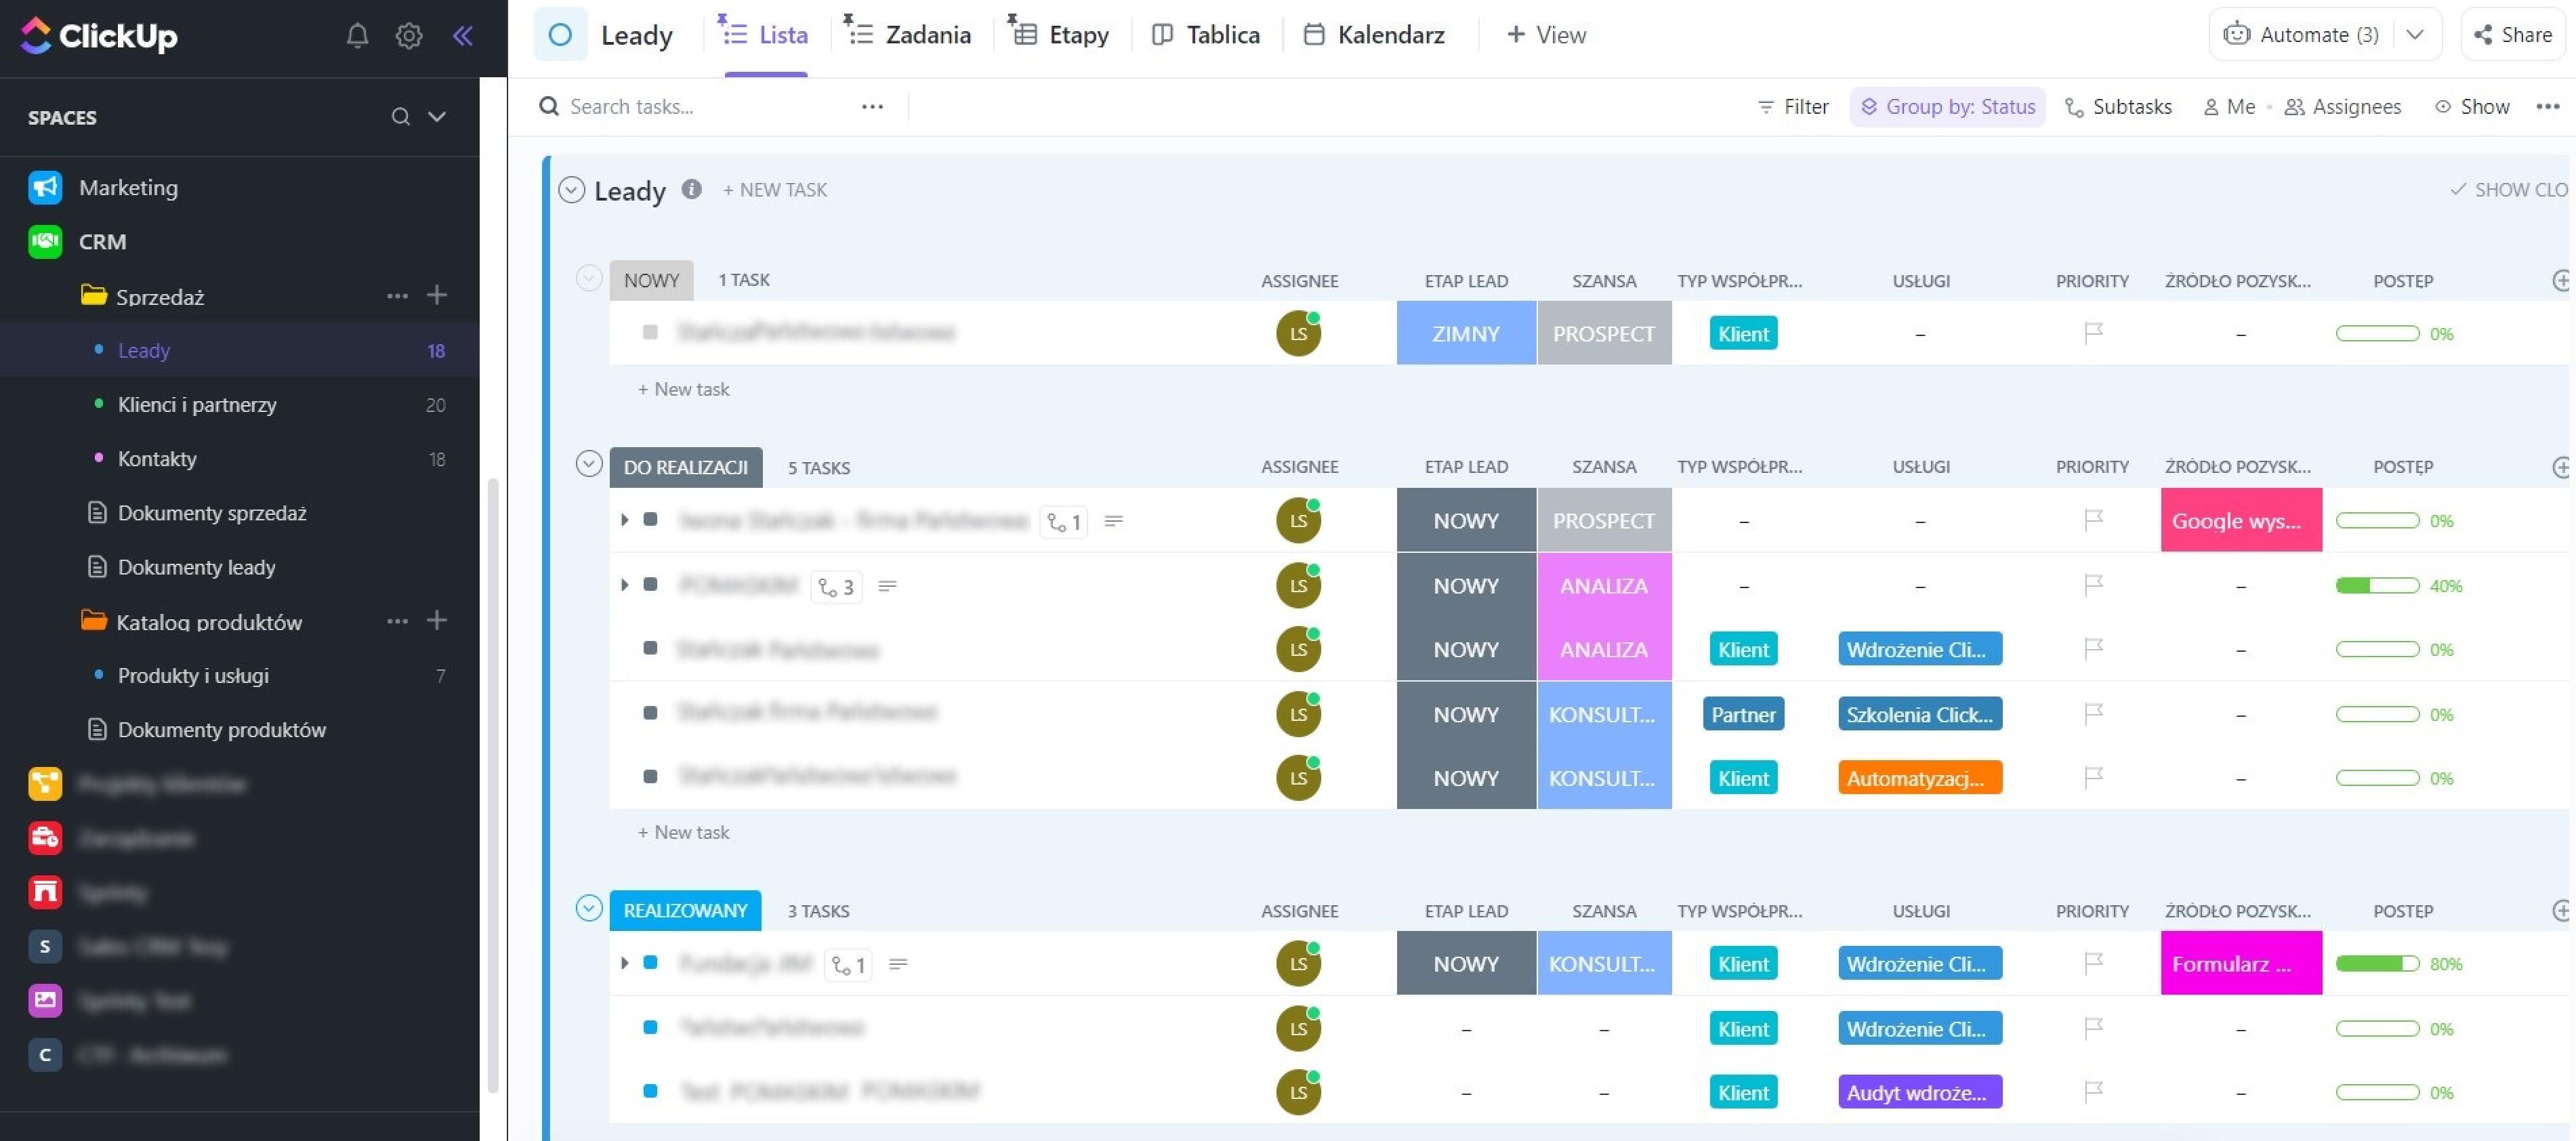Collapse the DO REALIZACJI status group

point(589,464)
